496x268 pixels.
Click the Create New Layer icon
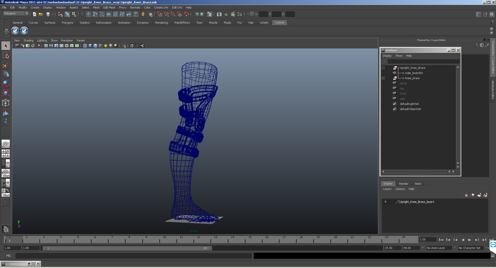[479, 195]
